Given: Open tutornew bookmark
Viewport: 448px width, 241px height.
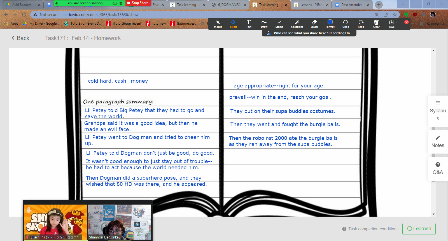Looking at the screenshot, I should click(x=156, y=24).
